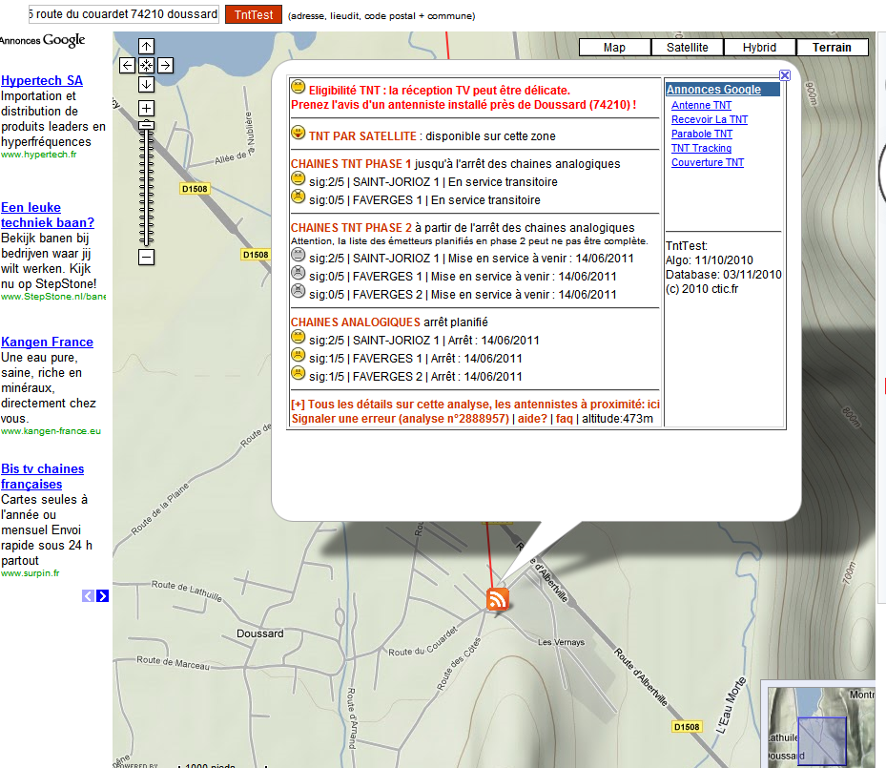The height and width of the screenshot is (768, 886).
Task: Pan the map right with arrow
Action: tap(166, 66)
